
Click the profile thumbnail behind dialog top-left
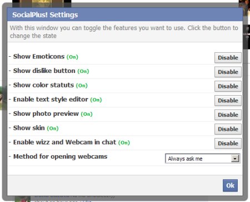pos(42,3)
